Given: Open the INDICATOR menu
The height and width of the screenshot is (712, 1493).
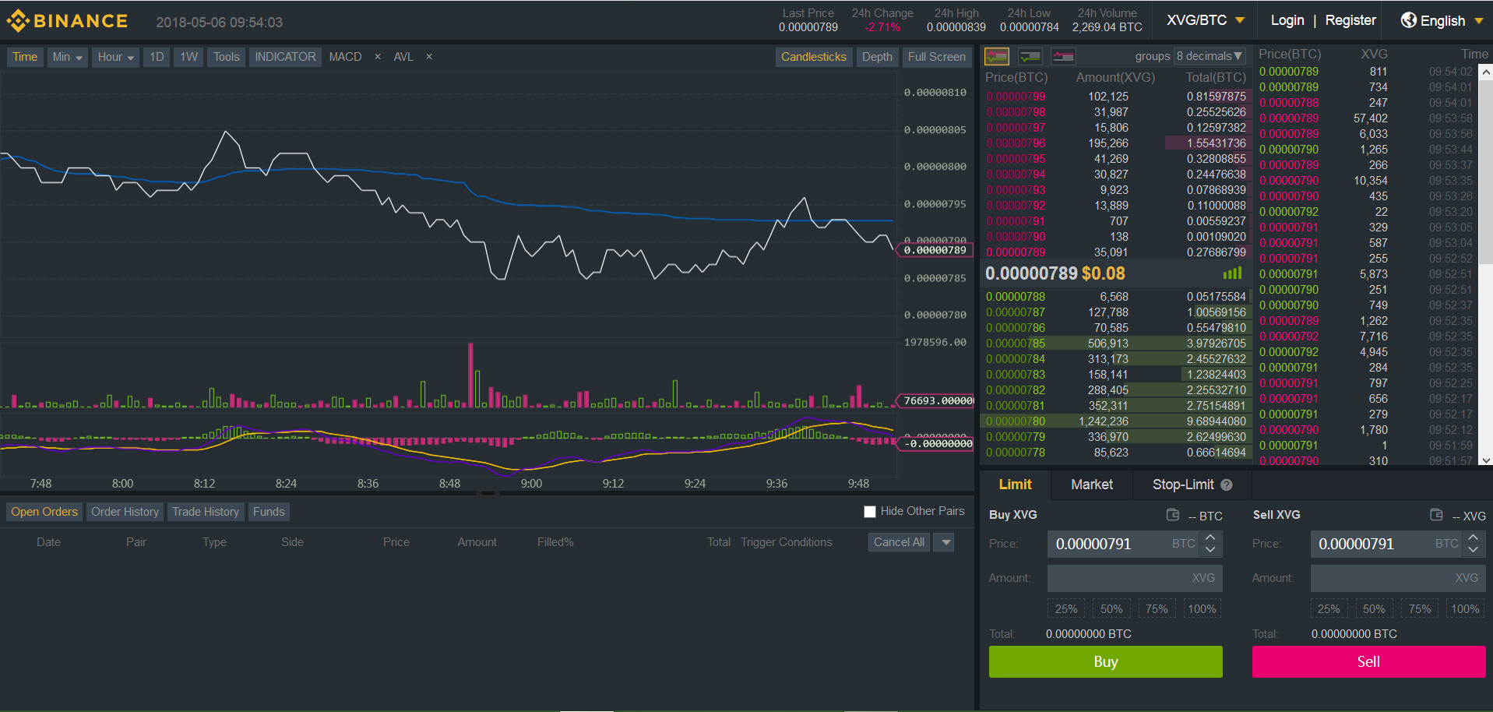Looking at the screenshot, I should pyautogui.click(x=285, y=57).
